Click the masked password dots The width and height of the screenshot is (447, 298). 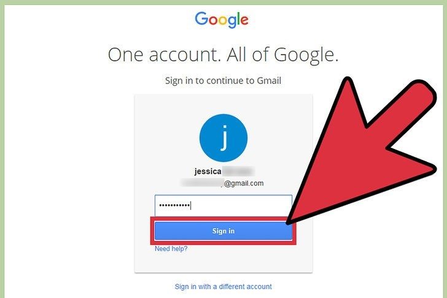click(x=174, y=205)
